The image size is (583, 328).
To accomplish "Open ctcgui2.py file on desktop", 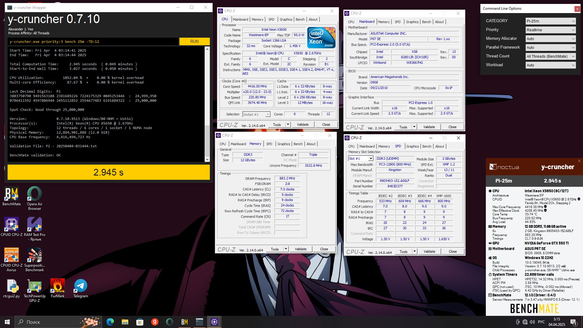I will click(x=12, y=289).
